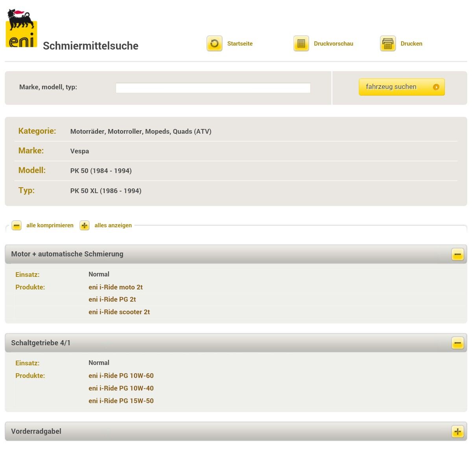Select eni i-Ride PG 15W-50 product
Screen dimensions: 472x455
coord(121,401)
